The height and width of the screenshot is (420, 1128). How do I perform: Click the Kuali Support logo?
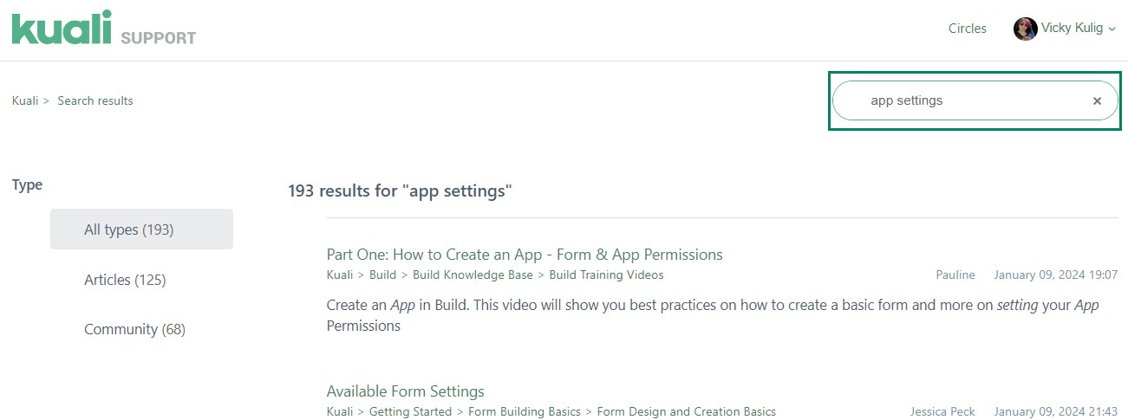coord(103,29)
